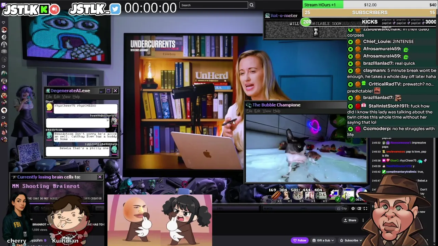Open Chief_Louie username in chat
This screenshot has height=246, width=438.
pos(376,42)
